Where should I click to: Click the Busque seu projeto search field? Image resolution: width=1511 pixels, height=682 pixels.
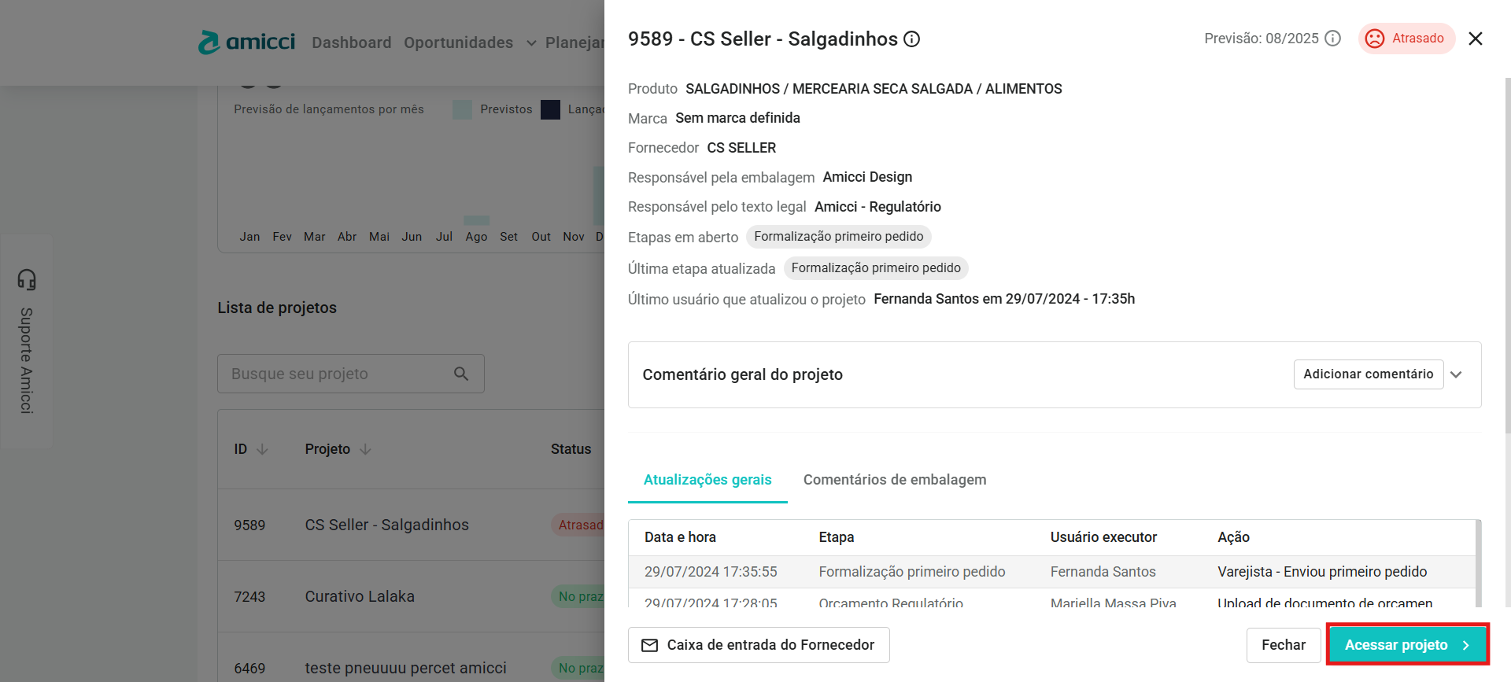click(x=338, y=374)
